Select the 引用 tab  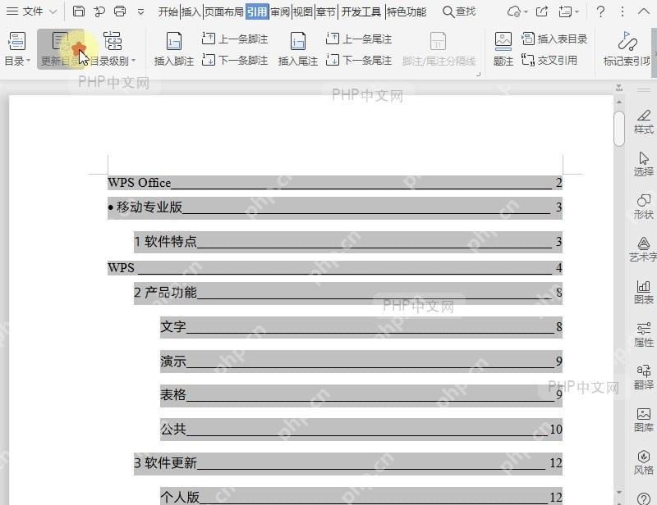tap(256, 11)
